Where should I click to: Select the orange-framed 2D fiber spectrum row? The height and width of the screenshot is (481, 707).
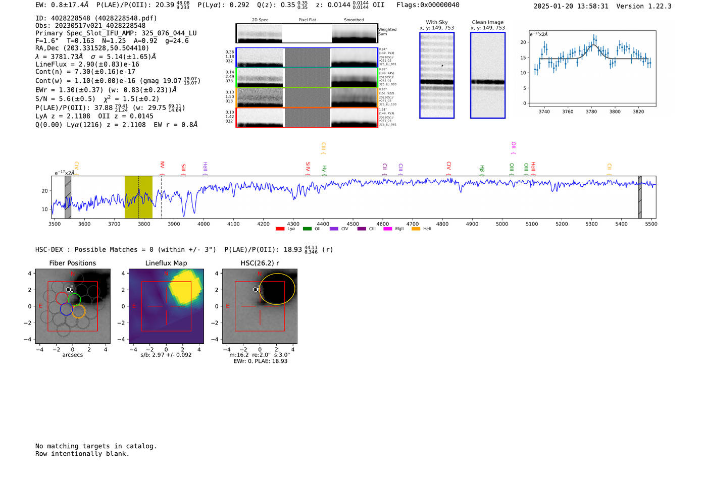click(307, 97)
